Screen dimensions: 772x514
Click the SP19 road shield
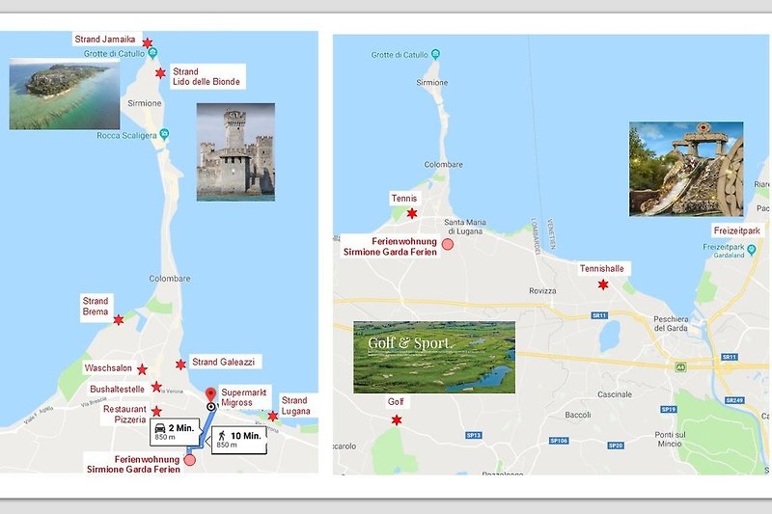click(x=668, y=409)
